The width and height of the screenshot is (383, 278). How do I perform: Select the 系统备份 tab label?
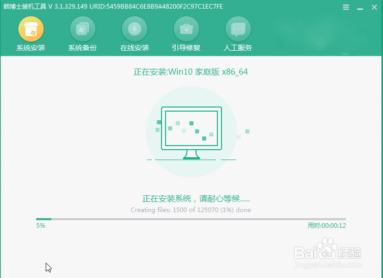pos(83,48)
